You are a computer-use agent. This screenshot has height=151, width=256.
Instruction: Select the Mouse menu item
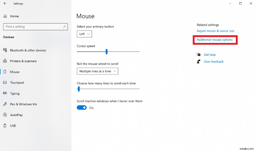[15, 72]
